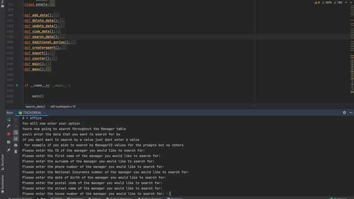The height and width of the screenshot is (199, 354).
Task: Click console line '6 = office'
Action: (x=32, y=118)
